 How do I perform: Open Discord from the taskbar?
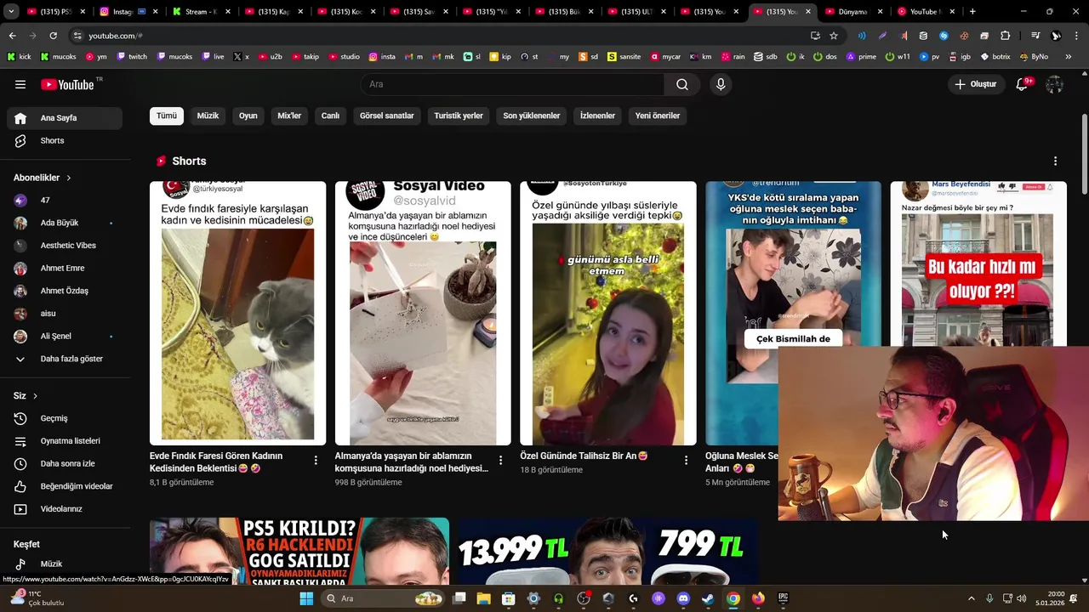682,598
